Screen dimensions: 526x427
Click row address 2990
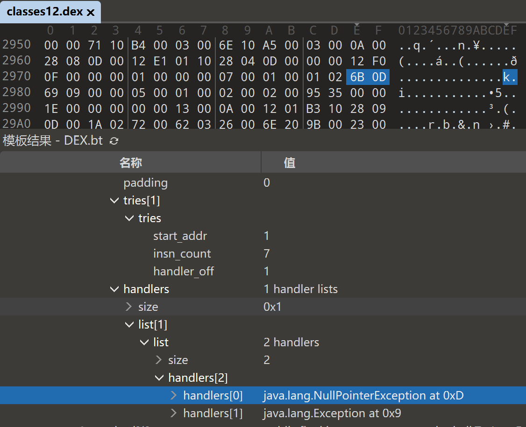click(x=16, y=108)
